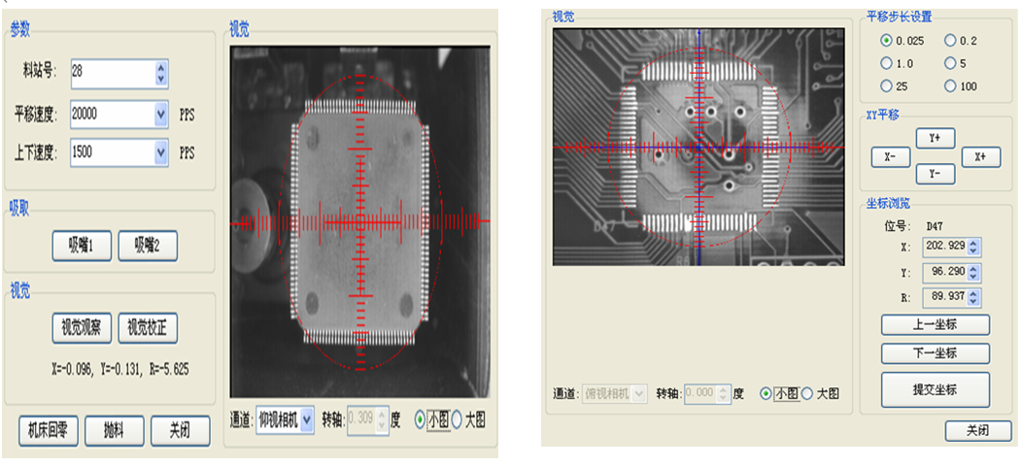Viewport: 1022px width, 467px height.
Task: Select the 1.0 step length radio button
Action: (x=886, y=63)
